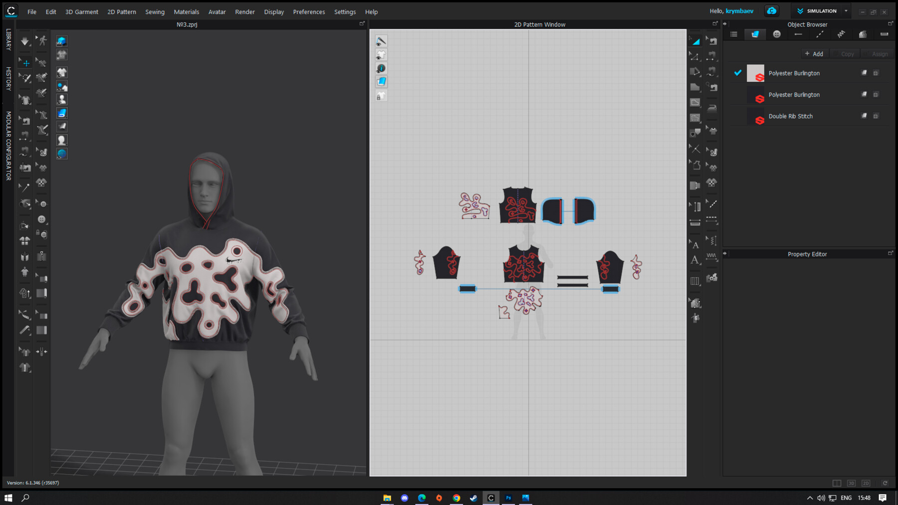
Task: Select the Edit Pattern tool in 2D toolbar
Action: coord(694,56)
